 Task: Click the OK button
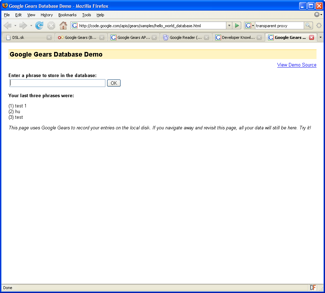click(114, 83)
